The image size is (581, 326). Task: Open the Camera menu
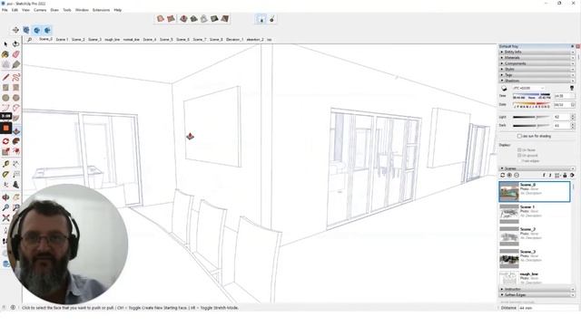coord(40,10)
